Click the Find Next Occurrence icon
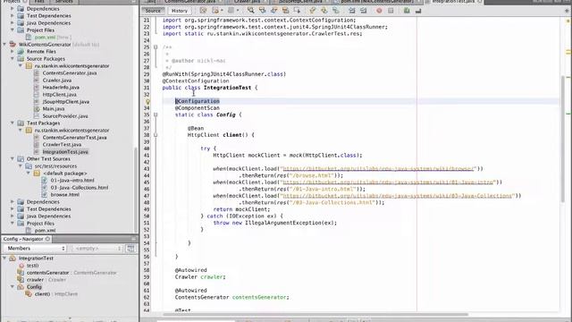572x322 pixels. (274, 11)
